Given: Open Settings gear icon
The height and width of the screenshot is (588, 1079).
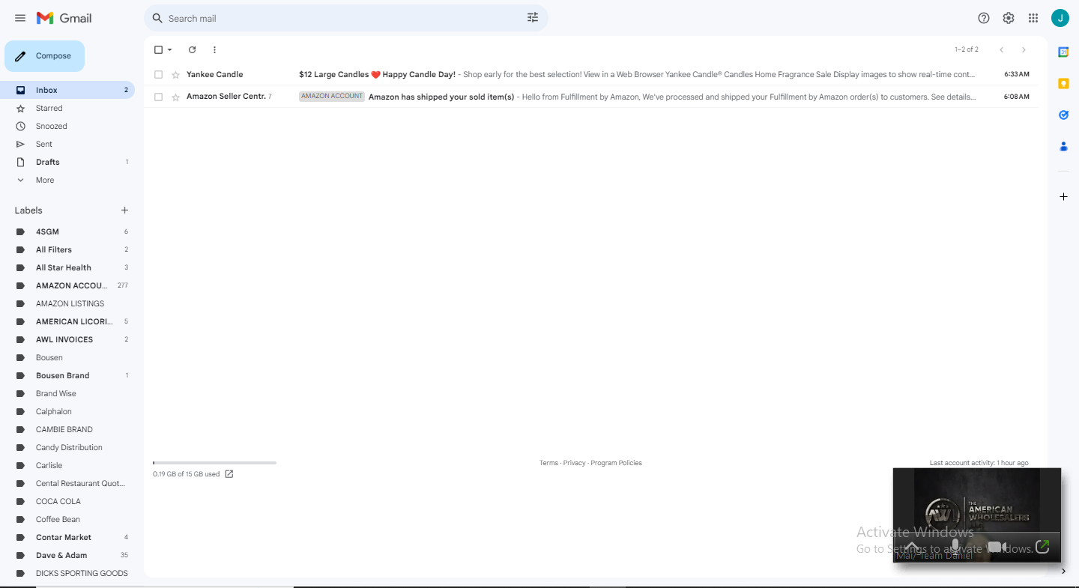Looking at the screenshot, I should point(1009,18).
